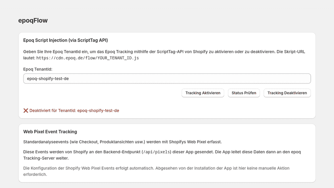Click the epoqFlow page title
Screen dimensions: 334x188
pos(33,21)
